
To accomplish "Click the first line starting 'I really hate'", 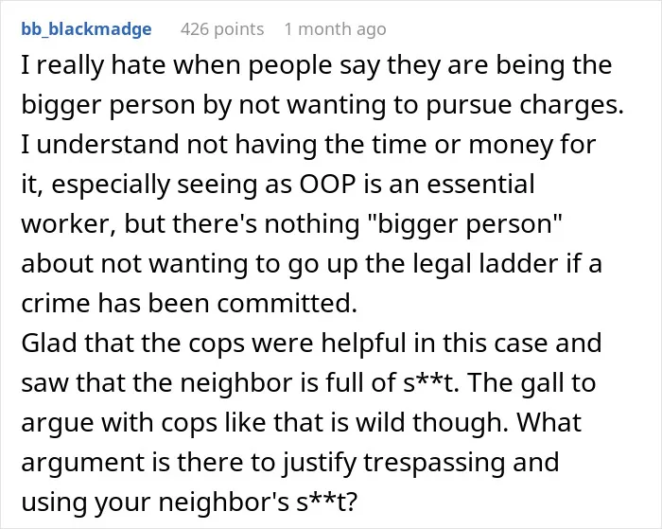I will pos(316,66).
